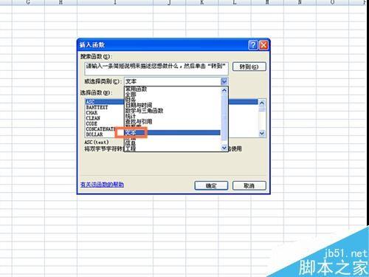Image resolution: width=369 pixels, height=277 pixels.
Task: Close the Insert Function dialog
Action: 263,45
